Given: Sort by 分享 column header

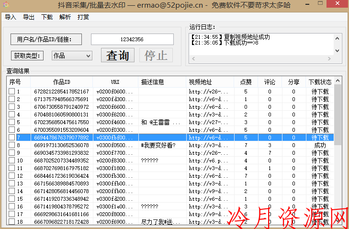Looking at the screenshot, I should (294, 82).
